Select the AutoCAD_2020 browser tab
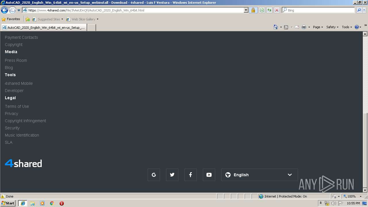 [44, 28]
